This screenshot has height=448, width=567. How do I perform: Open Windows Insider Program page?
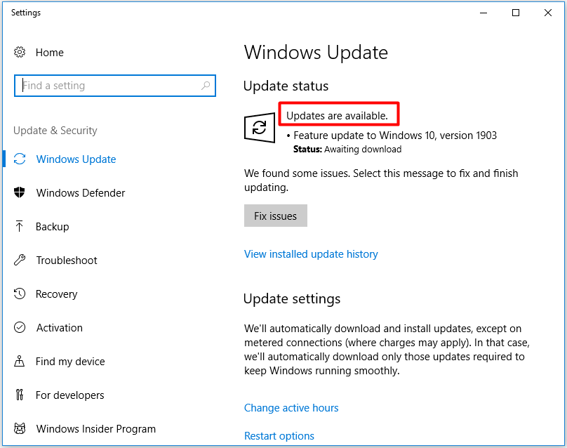click(96, 429)
